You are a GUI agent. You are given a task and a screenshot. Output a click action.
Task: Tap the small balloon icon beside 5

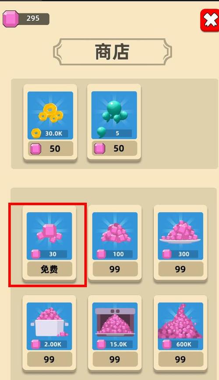(x=101, y=133)
